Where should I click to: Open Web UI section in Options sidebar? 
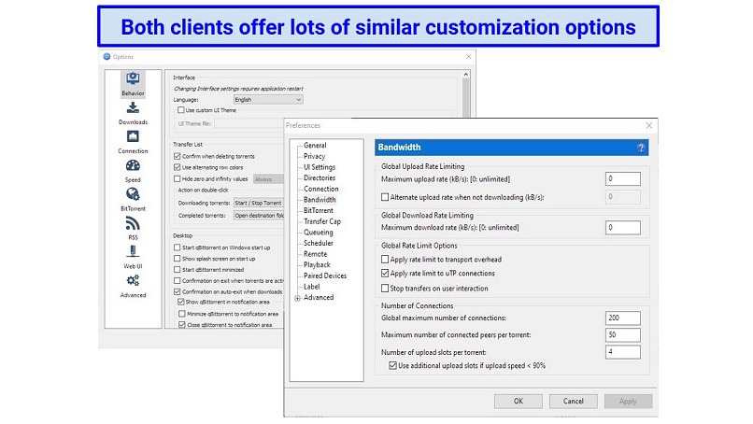(x=133, y=258)
